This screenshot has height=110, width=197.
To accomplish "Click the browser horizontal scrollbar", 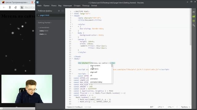I will 19,108.
